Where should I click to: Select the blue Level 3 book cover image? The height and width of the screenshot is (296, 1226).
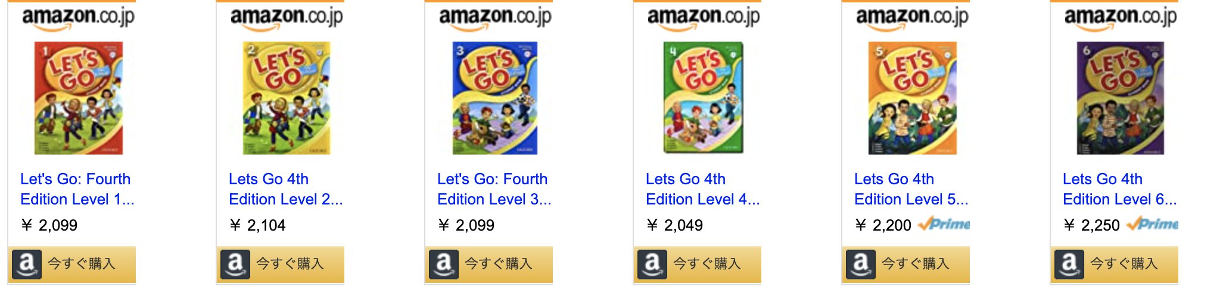(495, 98)
